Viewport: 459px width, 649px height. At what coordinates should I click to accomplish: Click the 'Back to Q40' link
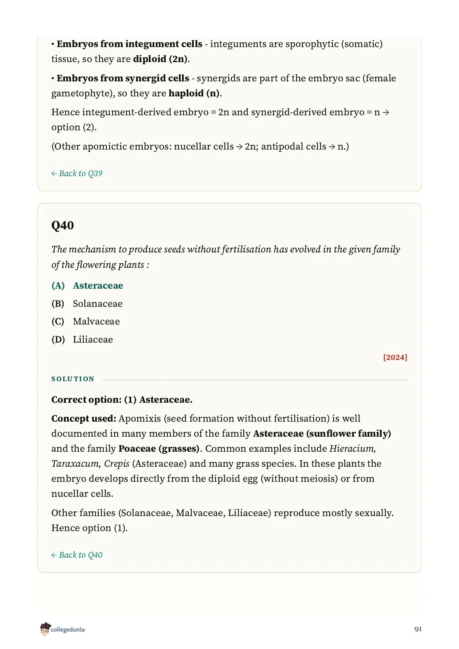77,555
